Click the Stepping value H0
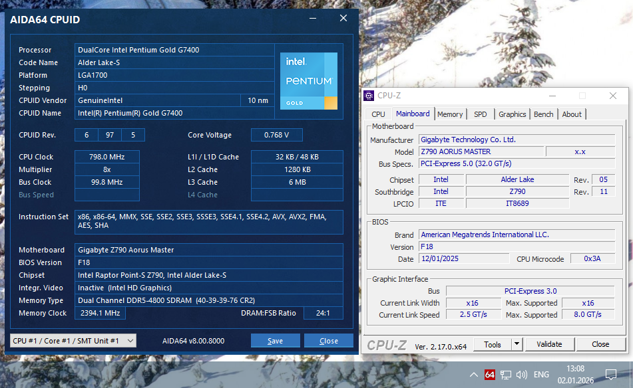Viewport: 633px width, 388px height. [x=174, y=88]
